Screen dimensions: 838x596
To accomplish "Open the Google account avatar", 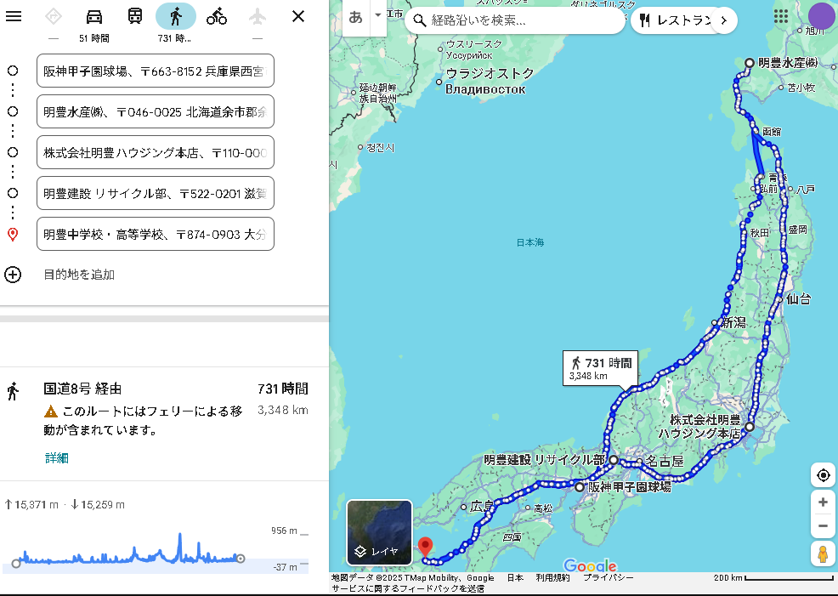I will pos(822,16).
